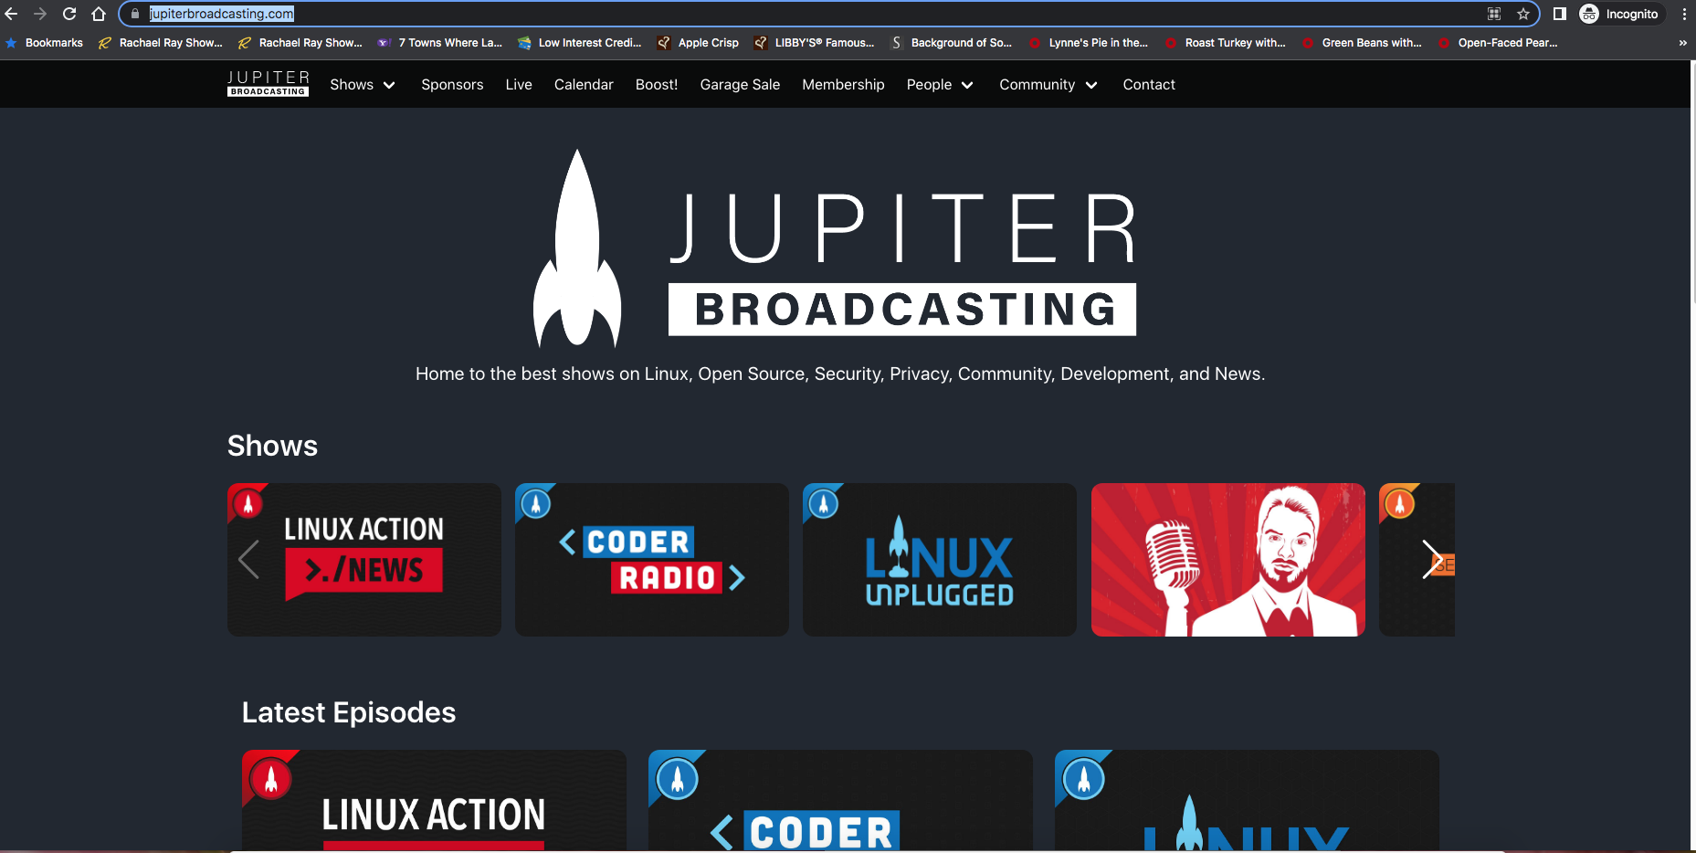Reload the page with refresh icon
Viewport: 1696px width, 853px height.
click(69, 14)
